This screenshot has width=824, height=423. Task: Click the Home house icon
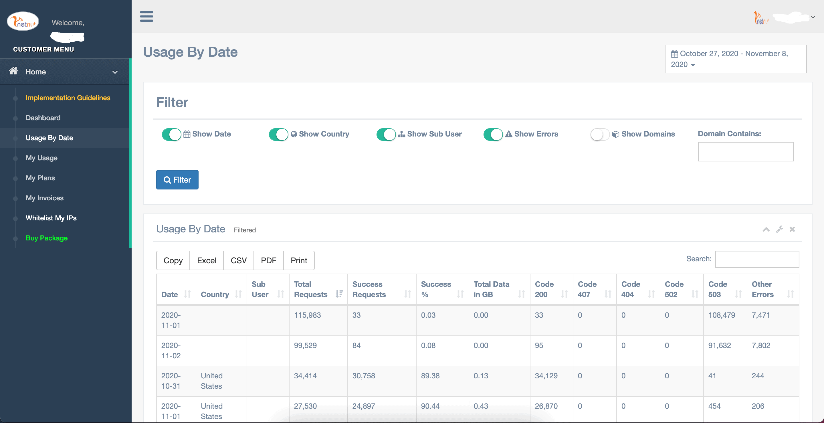tap(13, 71)
